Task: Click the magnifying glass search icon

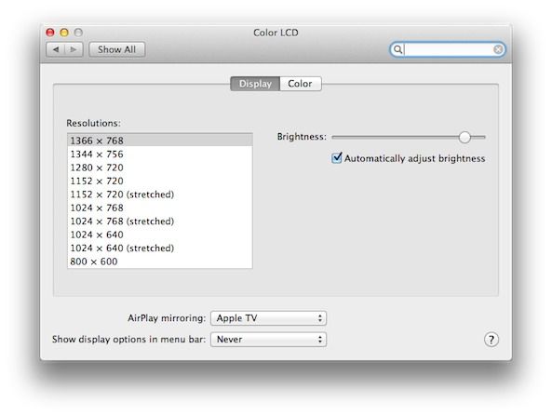Action: pyautogui.click(x=397, y=49)
